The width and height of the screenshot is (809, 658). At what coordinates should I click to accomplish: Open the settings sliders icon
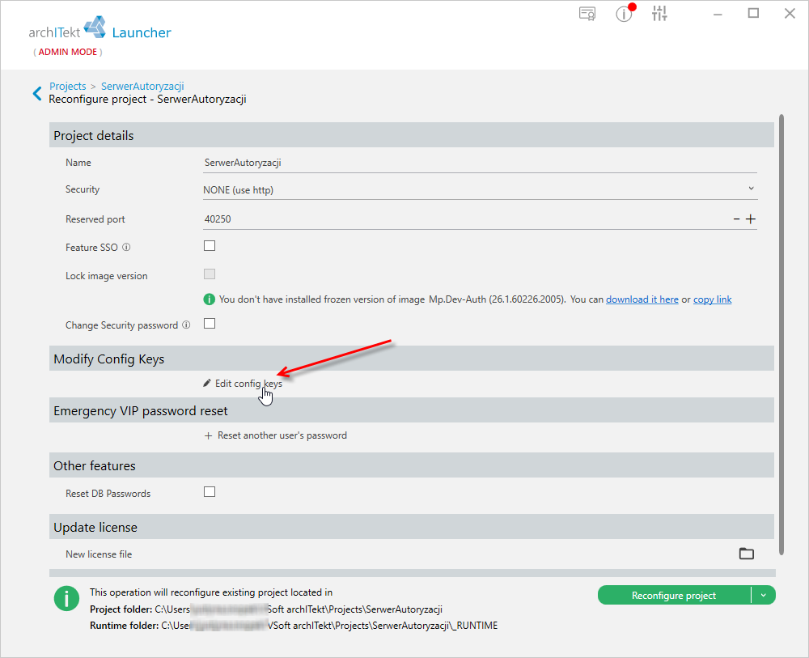pyautogui.click(x=659, y=14)
